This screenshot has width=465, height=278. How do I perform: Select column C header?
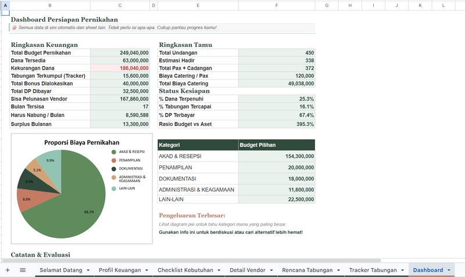pos(120,5)
